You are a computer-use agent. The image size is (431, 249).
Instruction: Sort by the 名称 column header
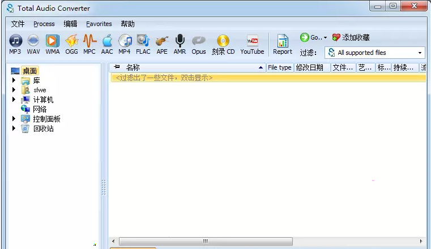click(x=133, y=67)
